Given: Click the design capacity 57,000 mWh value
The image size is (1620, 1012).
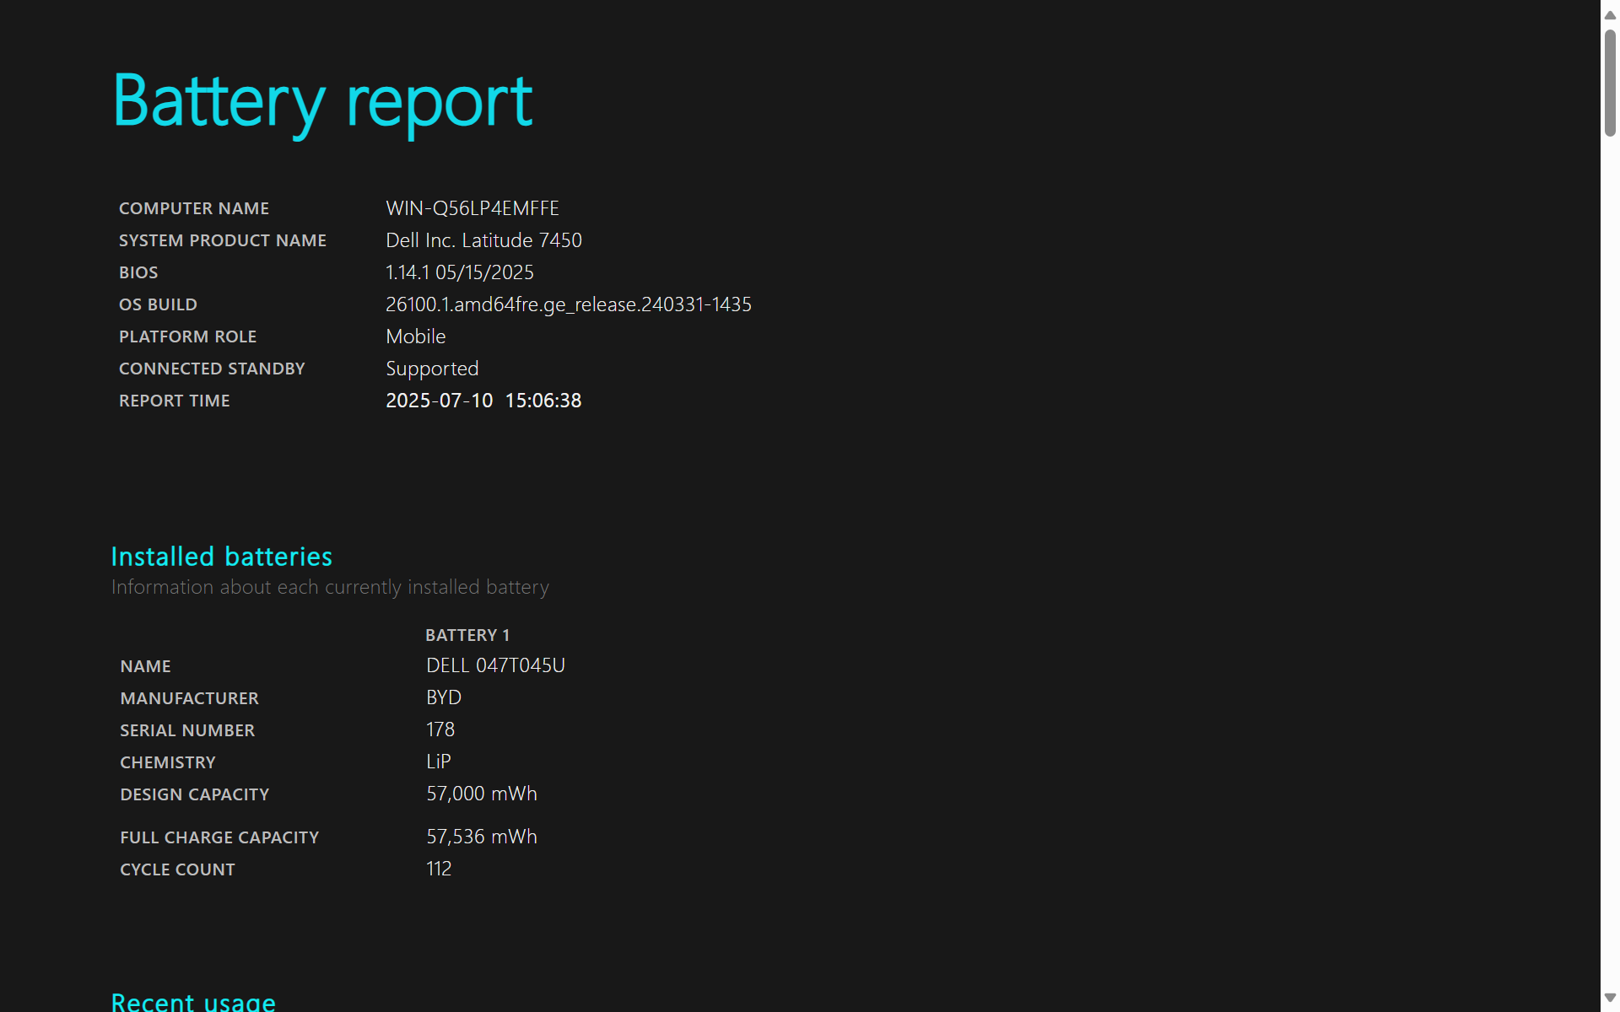Looking at the screenshot, I should click(x=481, y=794).
